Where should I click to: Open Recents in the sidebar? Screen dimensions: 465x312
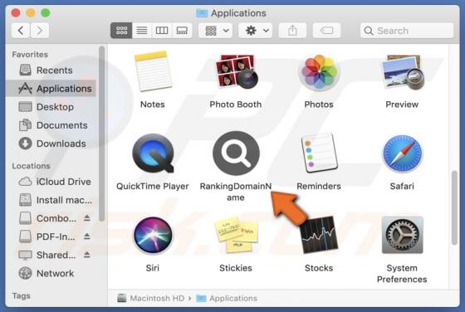pyautogui.click(x=51, y=71)
